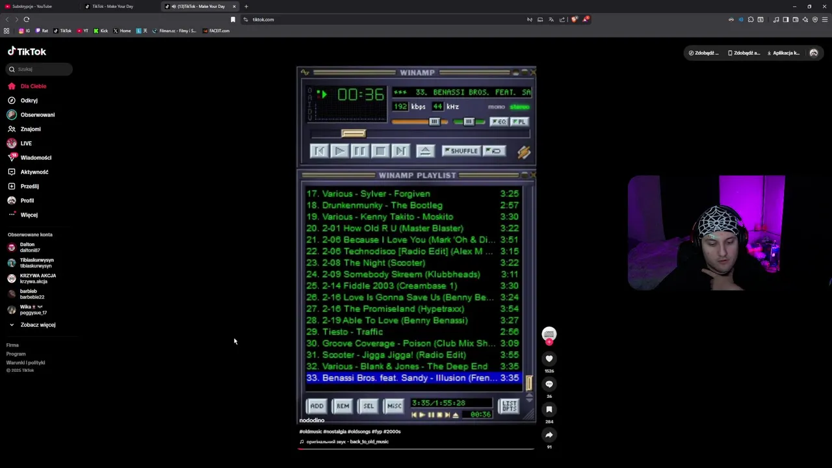This screenshot has width=832, height=468.
Task: Focus the Szukaj search field
Action: 40,69
